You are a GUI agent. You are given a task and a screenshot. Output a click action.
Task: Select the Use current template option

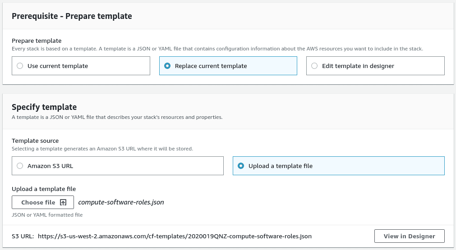click(x=20, y=66)
